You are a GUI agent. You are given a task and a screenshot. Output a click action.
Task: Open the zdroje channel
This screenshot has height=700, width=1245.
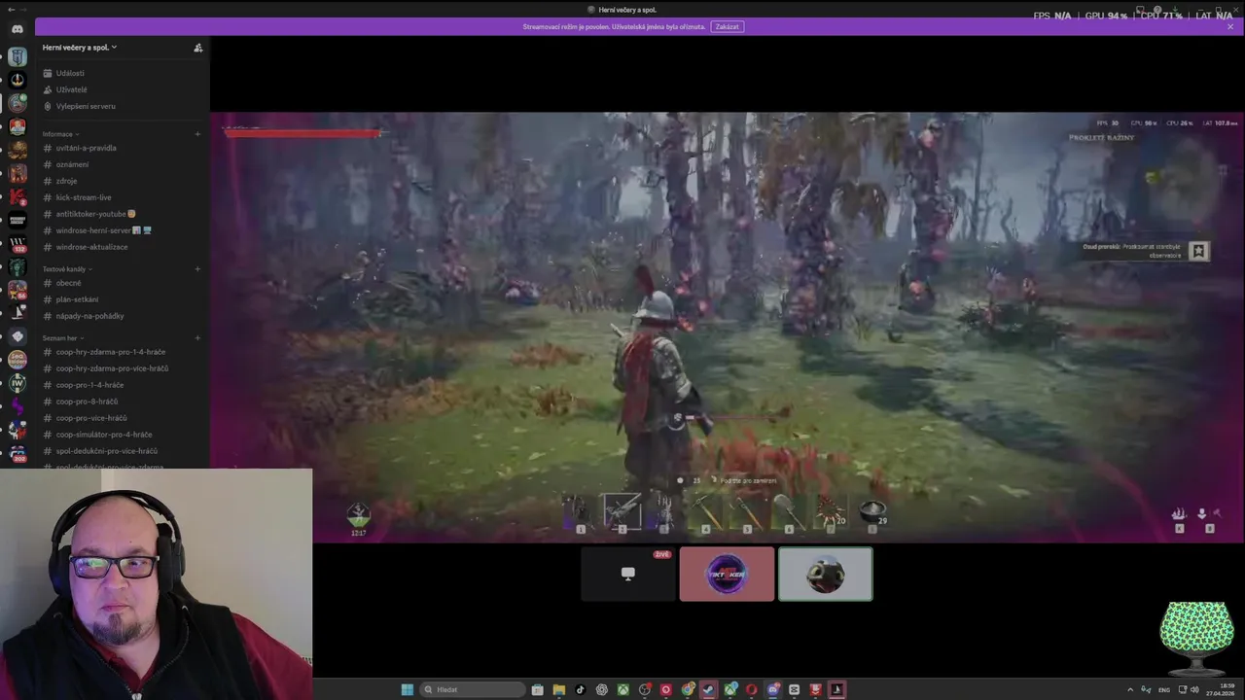pos(122,181)
